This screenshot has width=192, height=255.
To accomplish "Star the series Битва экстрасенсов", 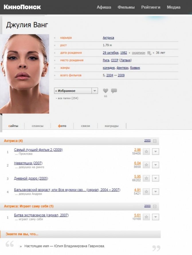I will point(146,217).
